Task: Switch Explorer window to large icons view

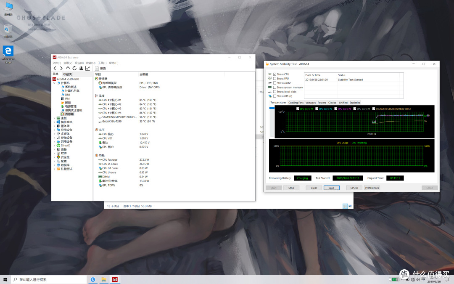Action: pos(350,206)
